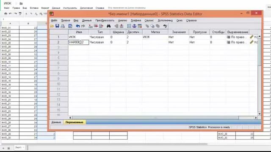Click the Select cases icon
This screenshot has width=271, height=152.
tap(140, 26)
